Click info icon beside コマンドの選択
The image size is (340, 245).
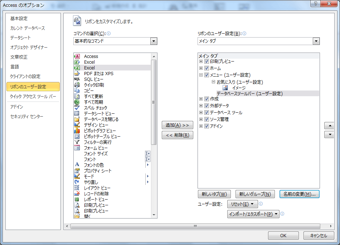[x=109, y=33]
